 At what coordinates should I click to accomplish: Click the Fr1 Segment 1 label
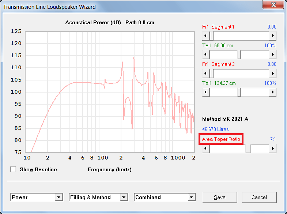(218, 27)
